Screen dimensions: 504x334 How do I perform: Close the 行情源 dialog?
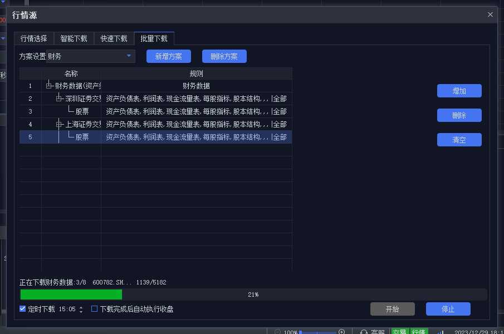[x=490, y=14]
